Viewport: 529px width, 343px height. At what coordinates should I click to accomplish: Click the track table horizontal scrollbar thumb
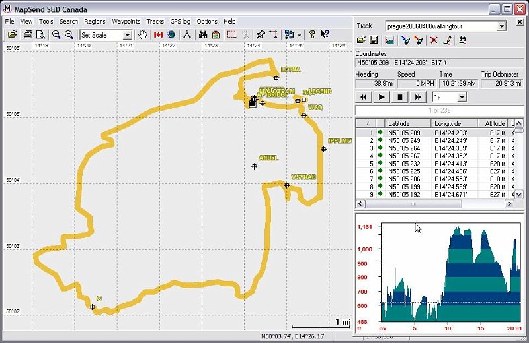coord(413,204)
